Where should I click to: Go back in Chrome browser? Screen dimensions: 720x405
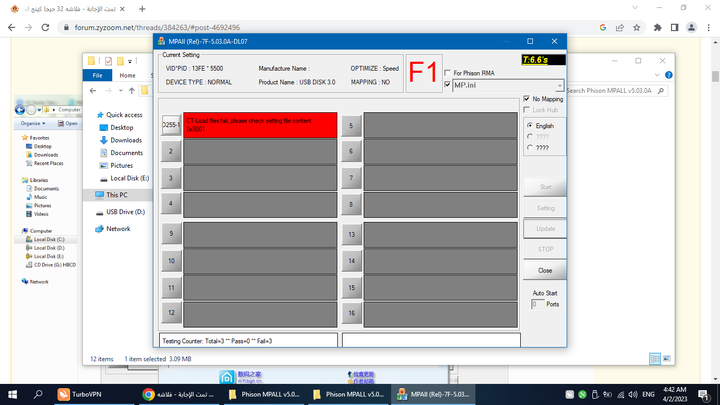tap(12, 27)
